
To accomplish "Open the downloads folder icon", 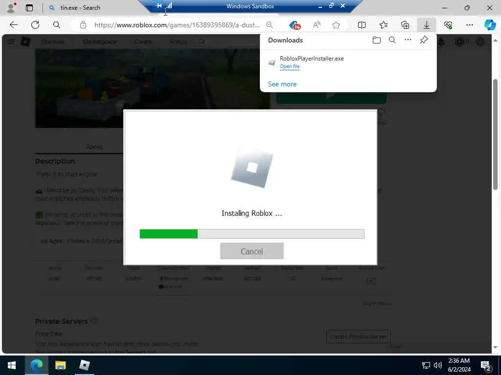I will click(x=377, y=40).
